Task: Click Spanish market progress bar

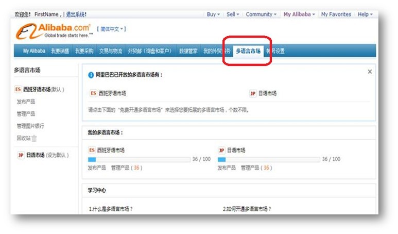Action: (x=139, y=160)
